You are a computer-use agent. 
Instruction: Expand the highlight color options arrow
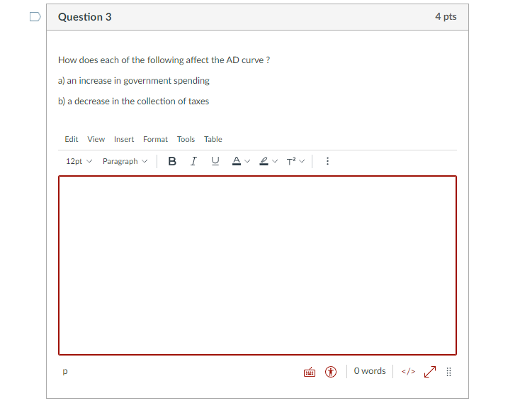coord(275,162)
